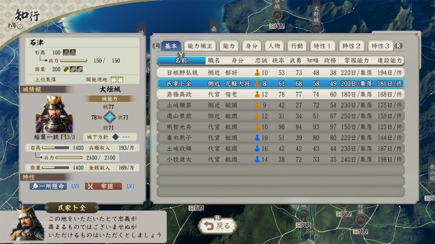Click 石高 rice bag icons for 石津

point(69,52)
